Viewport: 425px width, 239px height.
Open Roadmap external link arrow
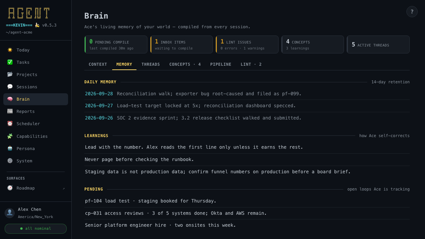pos(64,188)
